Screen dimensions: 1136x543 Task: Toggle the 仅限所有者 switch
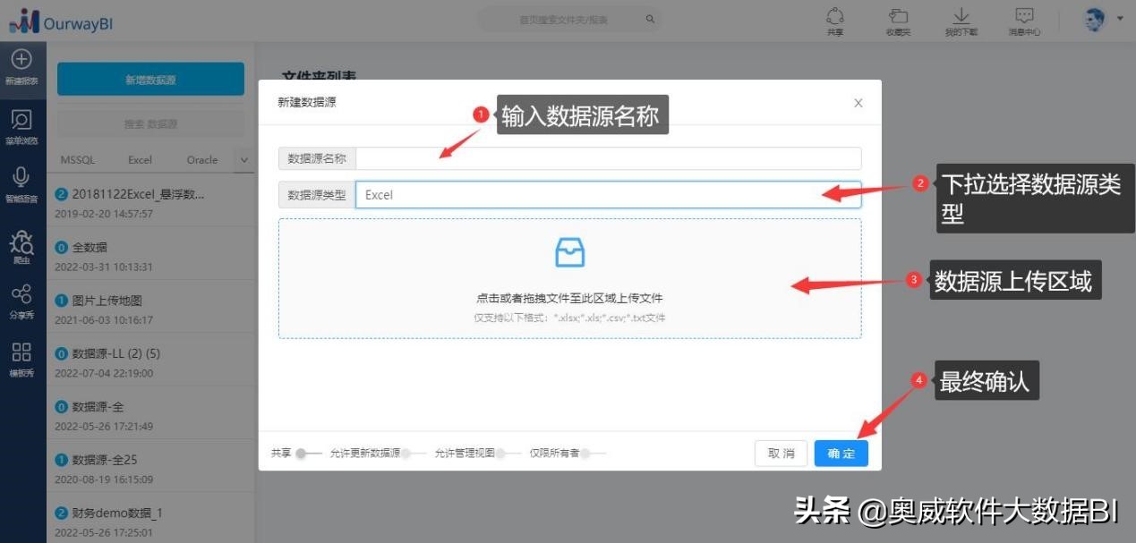[593, 454]
